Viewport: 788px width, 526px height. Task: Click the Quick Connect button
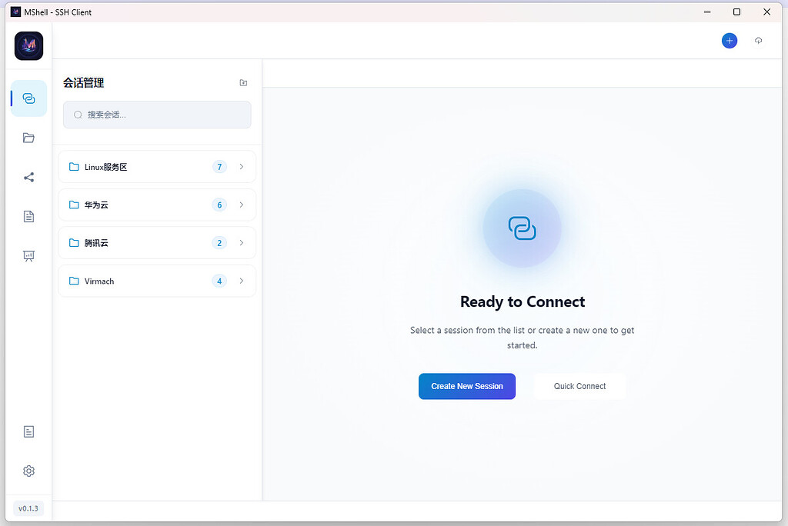pos(579,386)
